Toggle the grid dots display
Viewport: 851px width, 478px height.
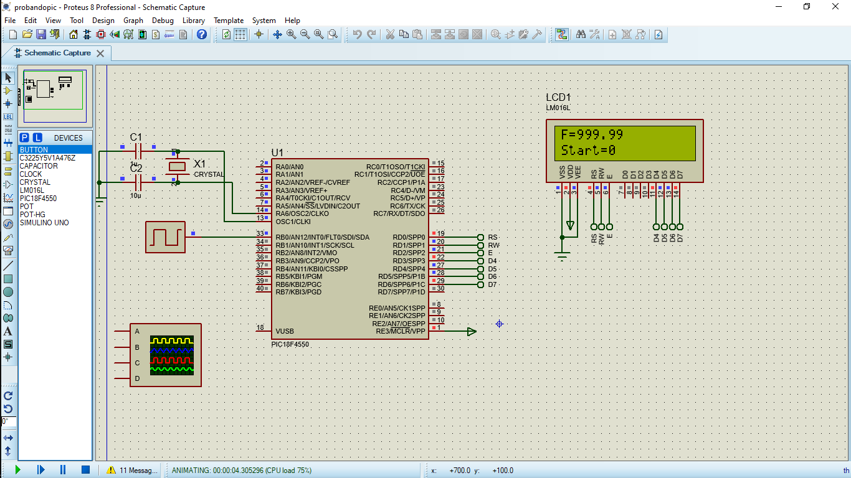[240, 34]
